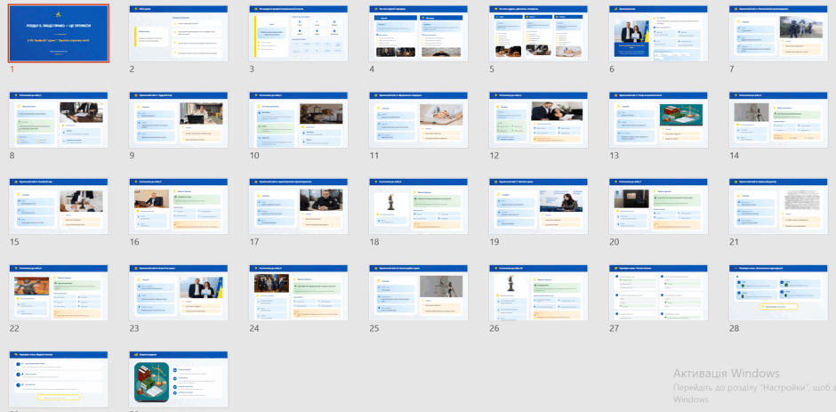Choose slide 5 thumbnail

click(x=538, y=34)
